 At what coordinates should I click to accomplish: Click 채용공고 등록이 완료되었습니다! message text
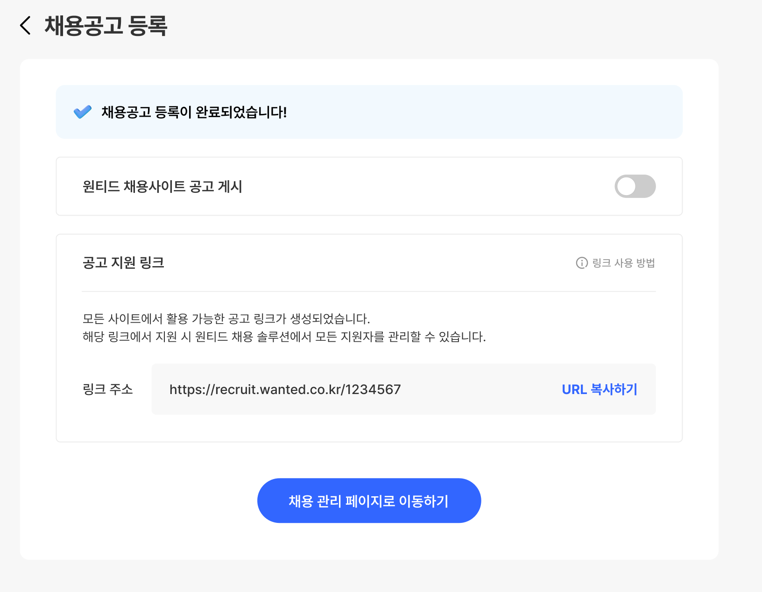(x=194, y=112)
